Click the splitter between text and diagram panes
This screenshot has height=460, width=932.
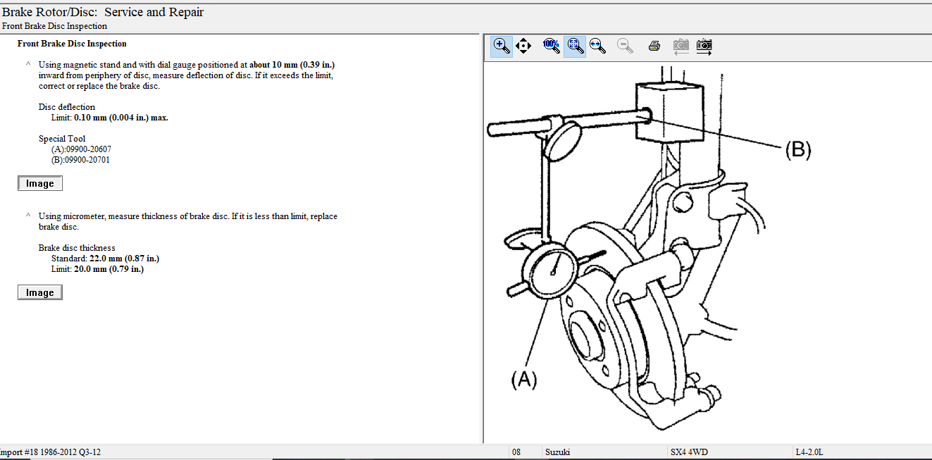click(x=482, y=240)
